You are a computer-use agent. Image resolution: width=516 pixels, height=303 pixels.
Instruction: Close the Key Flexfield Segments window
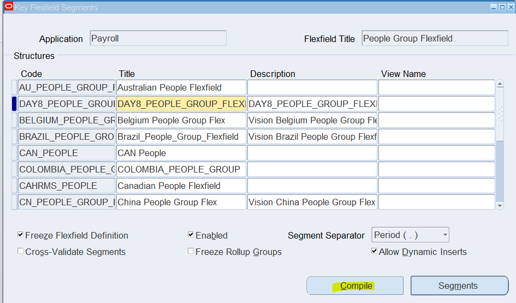coord(511,7)
